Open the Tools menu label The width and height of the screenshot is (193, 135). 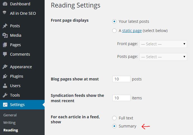point(15,95)
